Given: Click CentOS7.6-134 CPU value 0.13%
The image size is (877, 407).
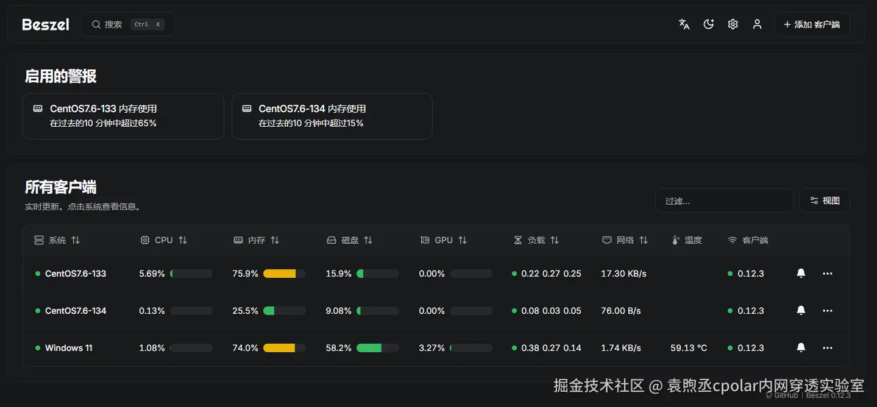Looking at the screenshot, I should click(x=152, y=311).
